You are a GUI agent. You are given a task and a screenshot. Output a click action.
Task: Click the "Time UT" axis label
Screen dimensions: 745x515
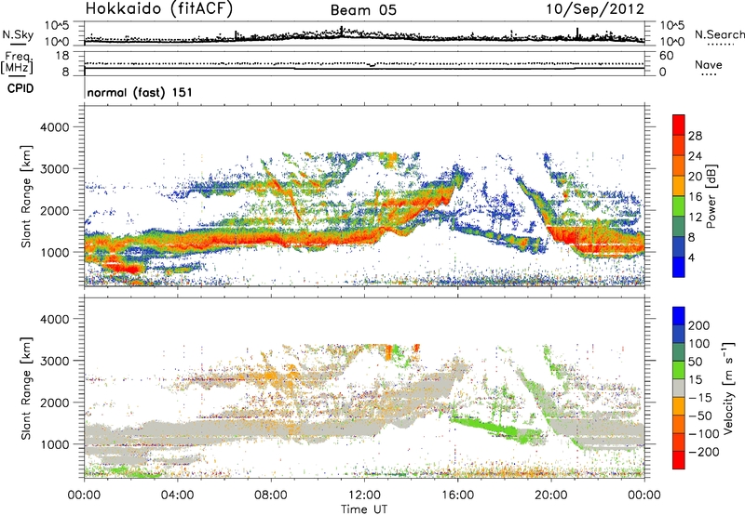364,509
